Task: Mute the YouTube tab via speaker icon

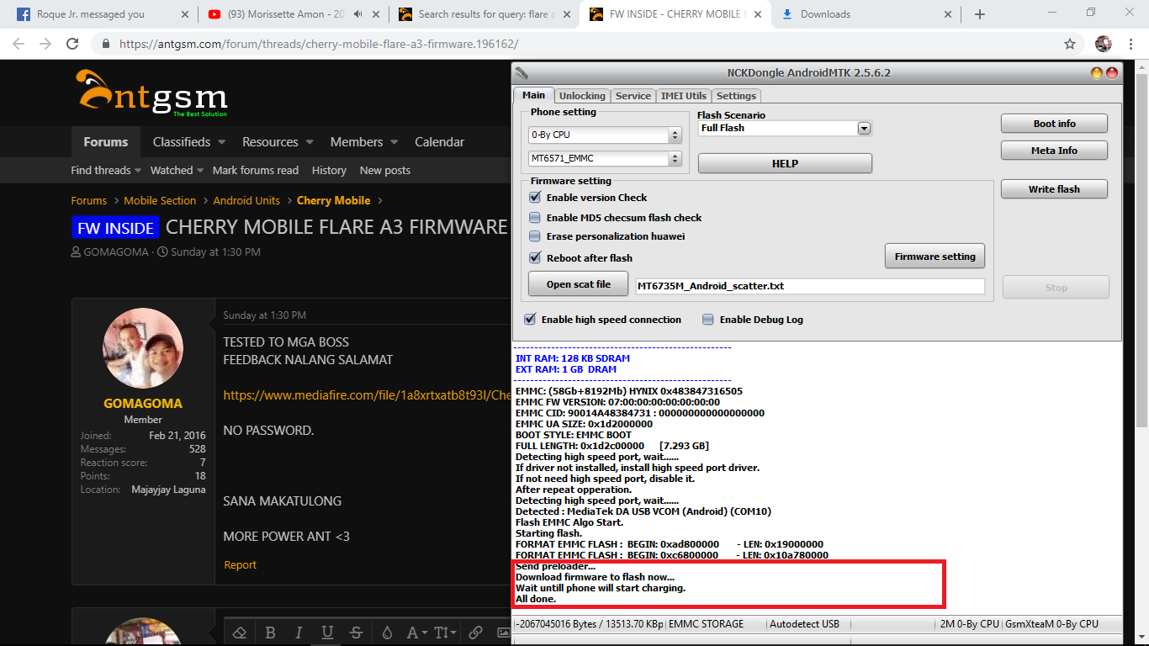Action: pos(357,14)
